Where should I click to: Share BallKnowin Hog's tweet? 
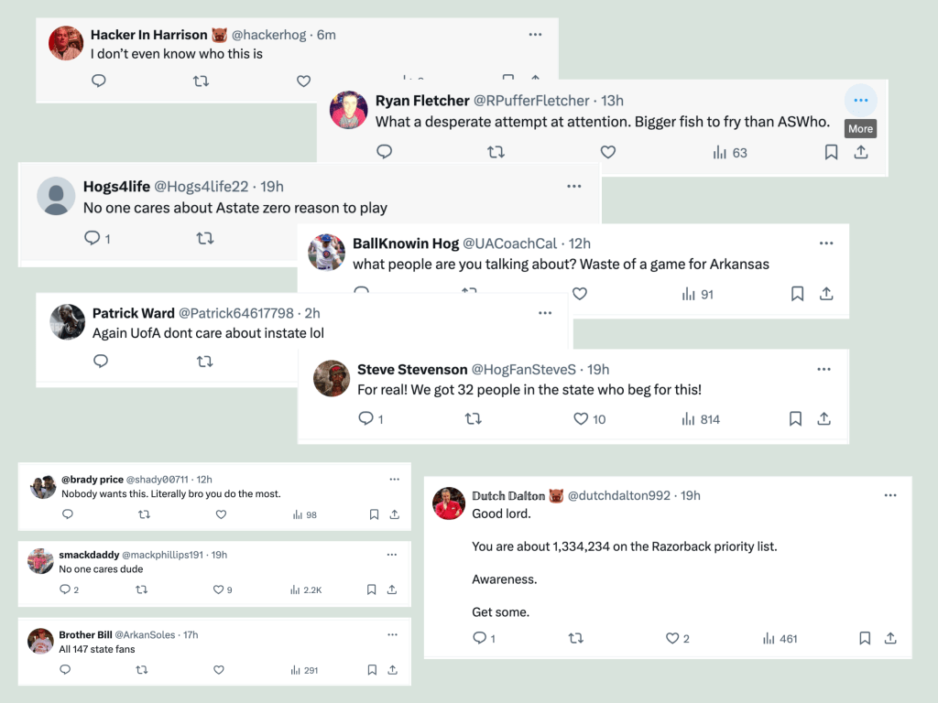point(826,294)
